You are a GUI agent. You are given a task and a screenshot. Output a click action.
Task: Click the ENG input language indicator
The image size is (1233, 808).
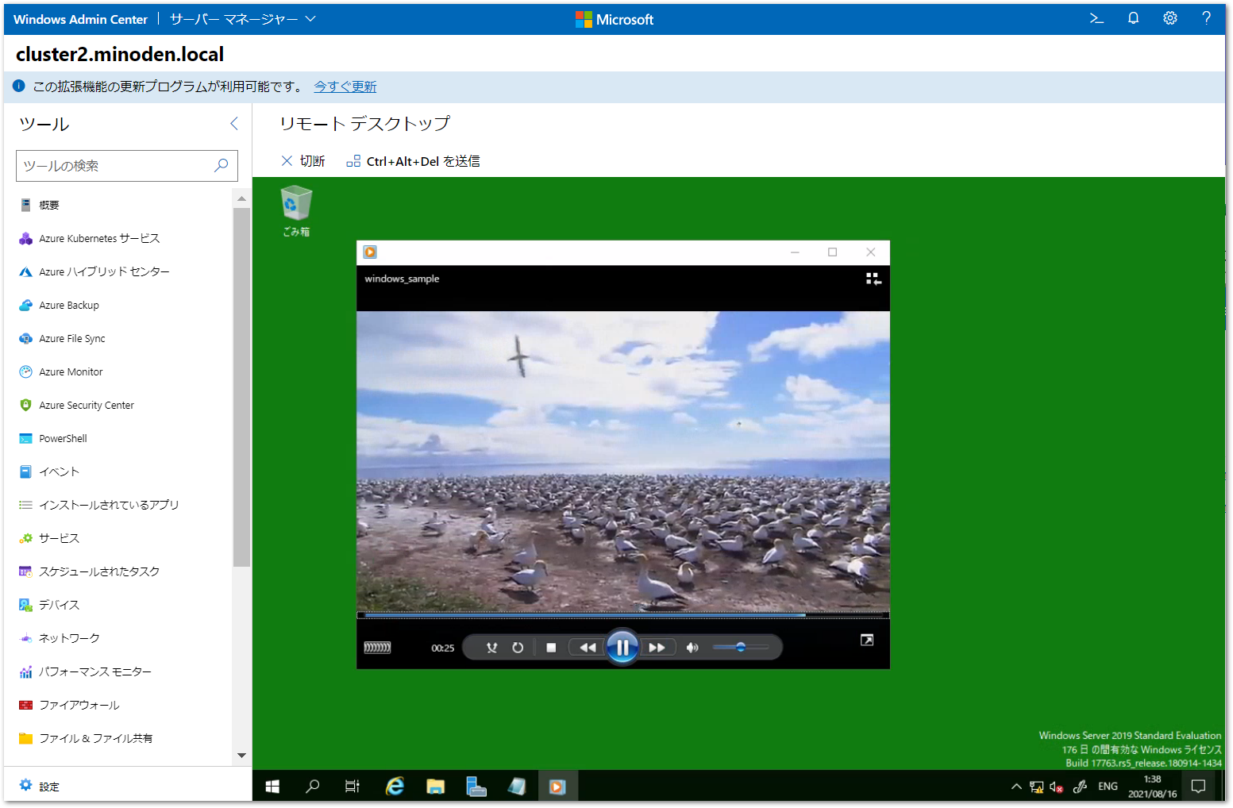click(1108, 787)
